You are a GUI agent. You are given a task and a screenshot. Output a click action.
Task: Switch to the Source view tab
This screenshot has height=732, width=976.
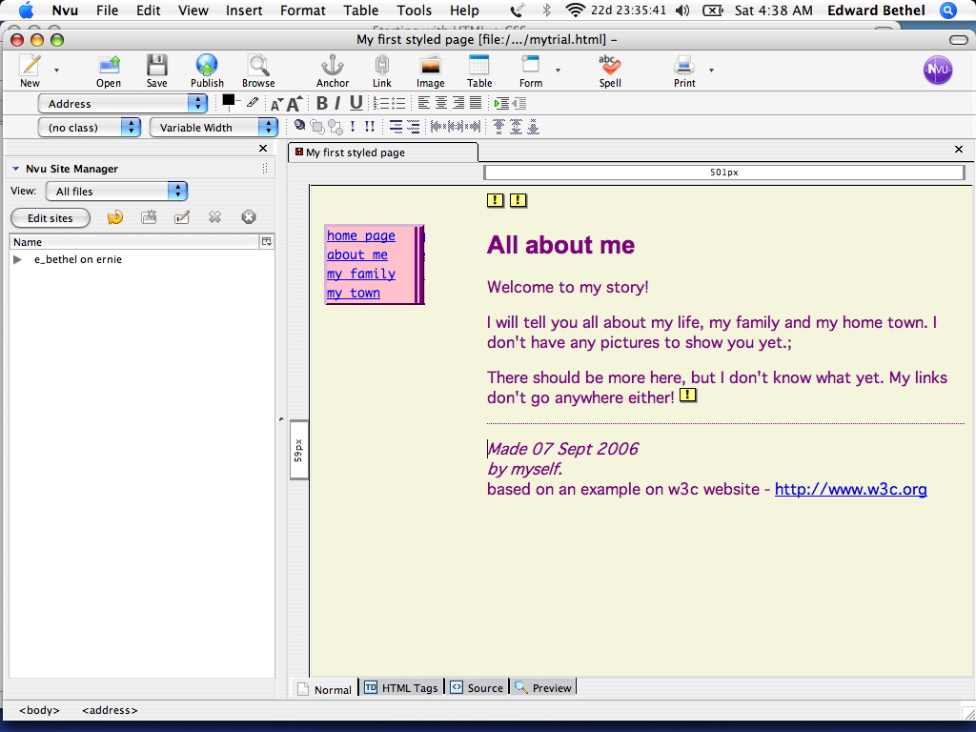477,687
